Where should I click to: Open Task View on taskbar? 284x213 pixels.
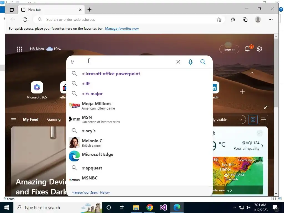tap(122, 207)
